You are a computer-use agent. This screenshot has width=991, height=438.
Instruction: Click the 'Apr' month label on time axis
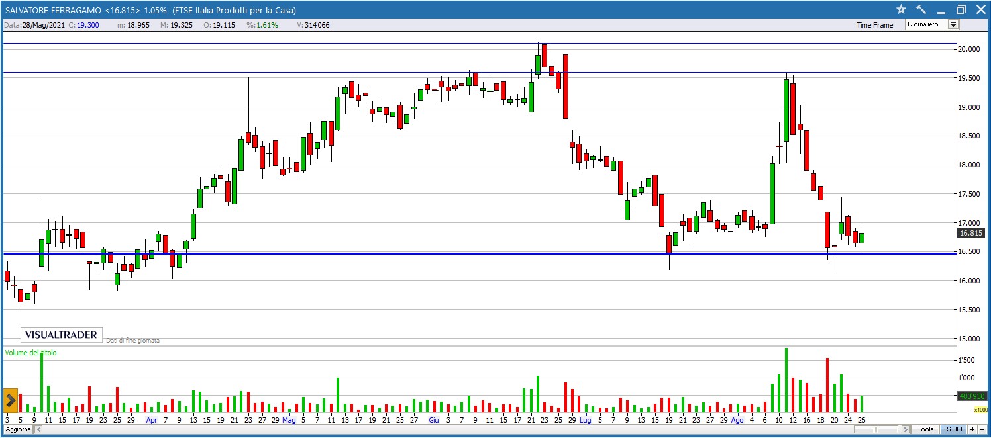pyautogui.click(x=152, y=420)
